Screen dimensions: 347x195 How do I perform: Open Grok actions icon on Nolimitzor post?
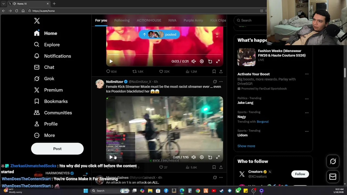click(215, 82)
